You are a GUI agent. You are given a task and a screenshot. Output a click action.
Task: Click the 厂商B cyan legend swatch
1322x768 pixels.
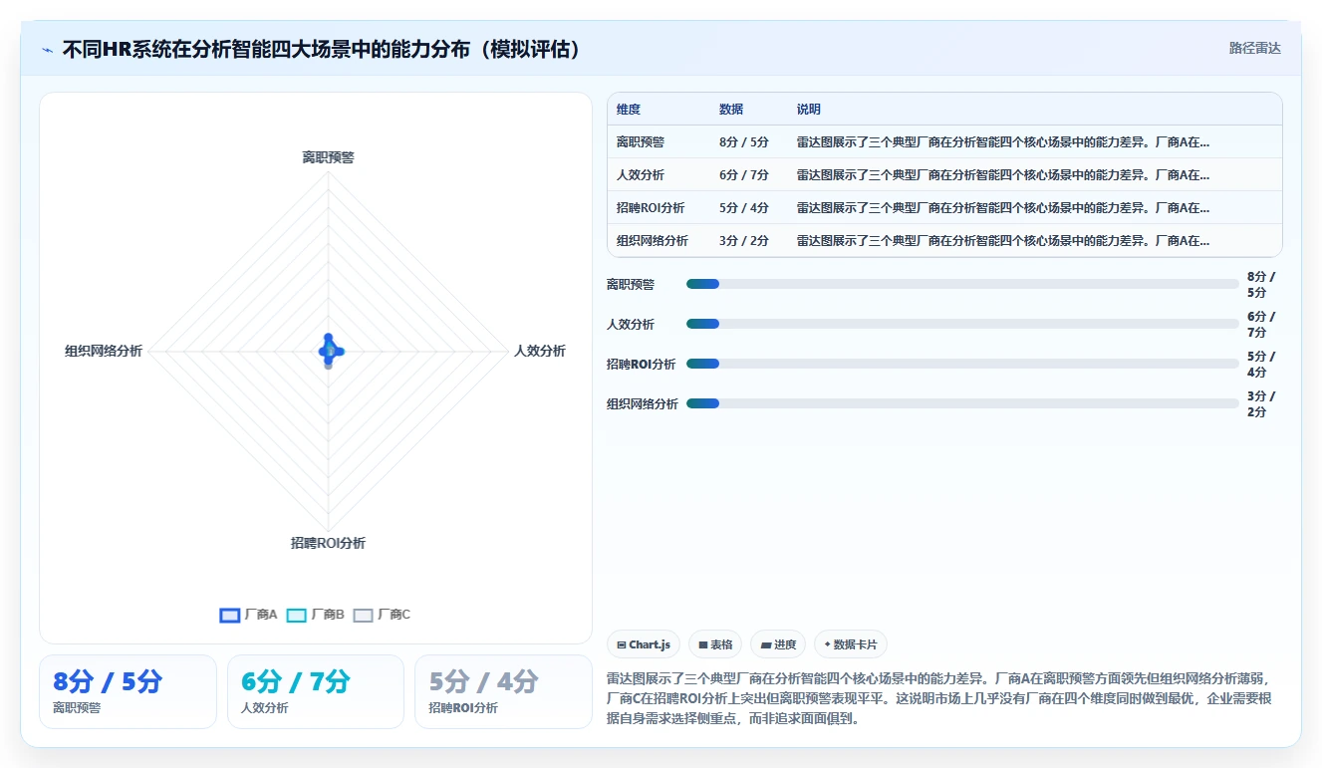tap(296, 615)
